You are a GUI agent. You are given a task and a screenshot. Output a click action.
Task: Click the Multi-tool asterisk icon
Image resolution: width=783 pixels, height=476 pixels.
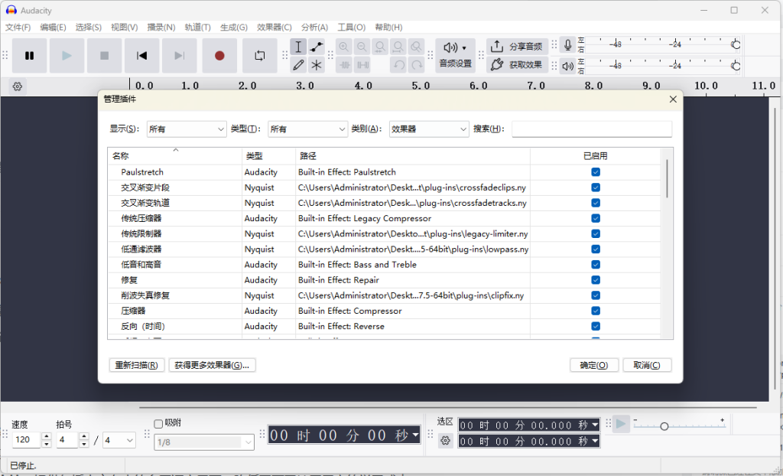[317, 65]
